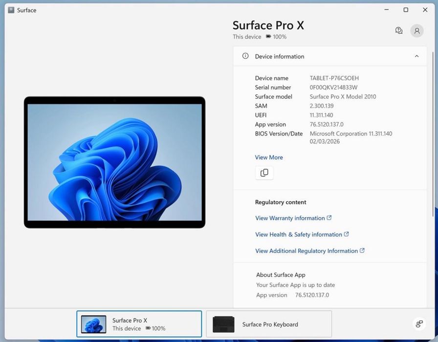Viewport: 438px width, 342px height.
Task: Maximize the Surface window
Action: point(406,10)
